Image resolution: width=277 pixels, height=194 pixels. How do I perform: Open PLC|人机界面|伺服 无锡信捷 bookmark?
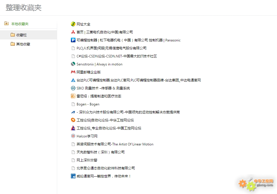111,48
